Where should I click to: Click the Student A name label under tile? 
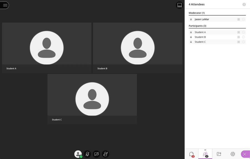[x=11, y=68]
